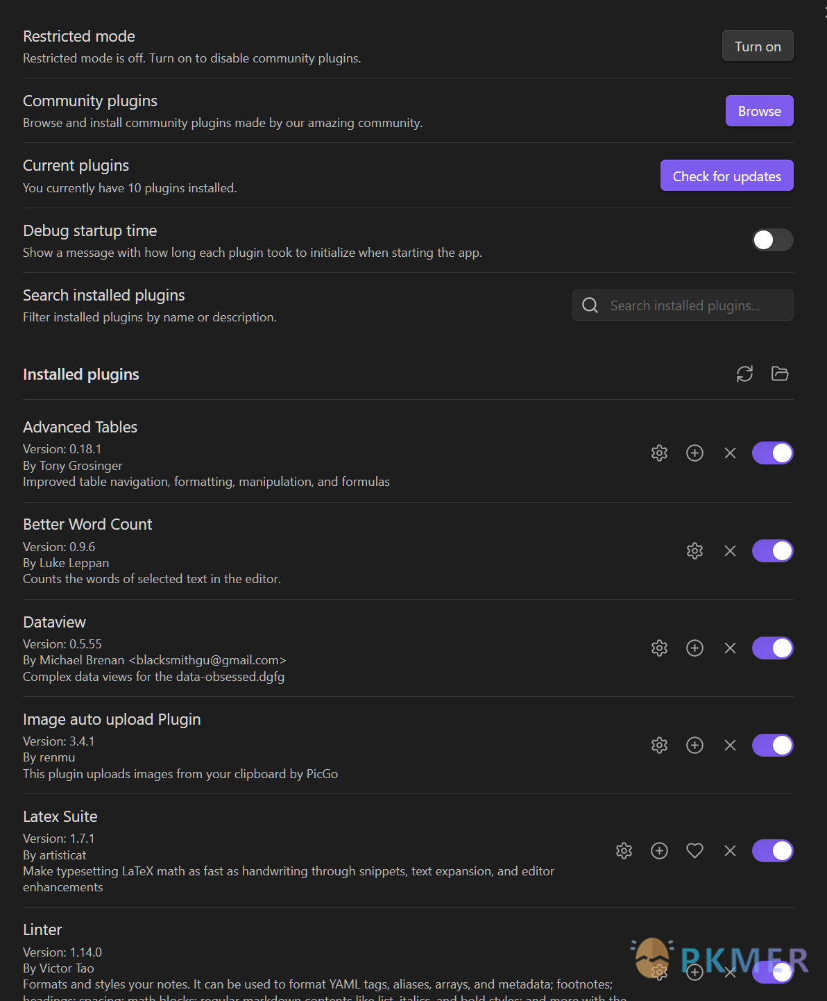
Task: Click 'By renmu' author text
Action: coord(49,757)
